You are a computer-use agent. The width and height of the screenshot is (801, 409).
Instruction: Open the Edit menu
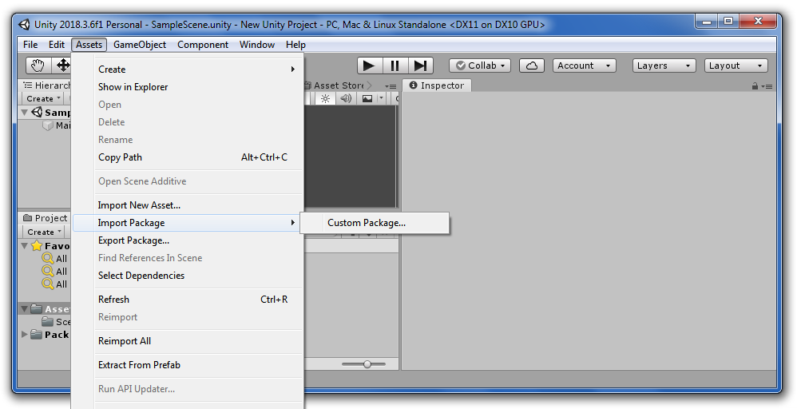click(57, 45)
